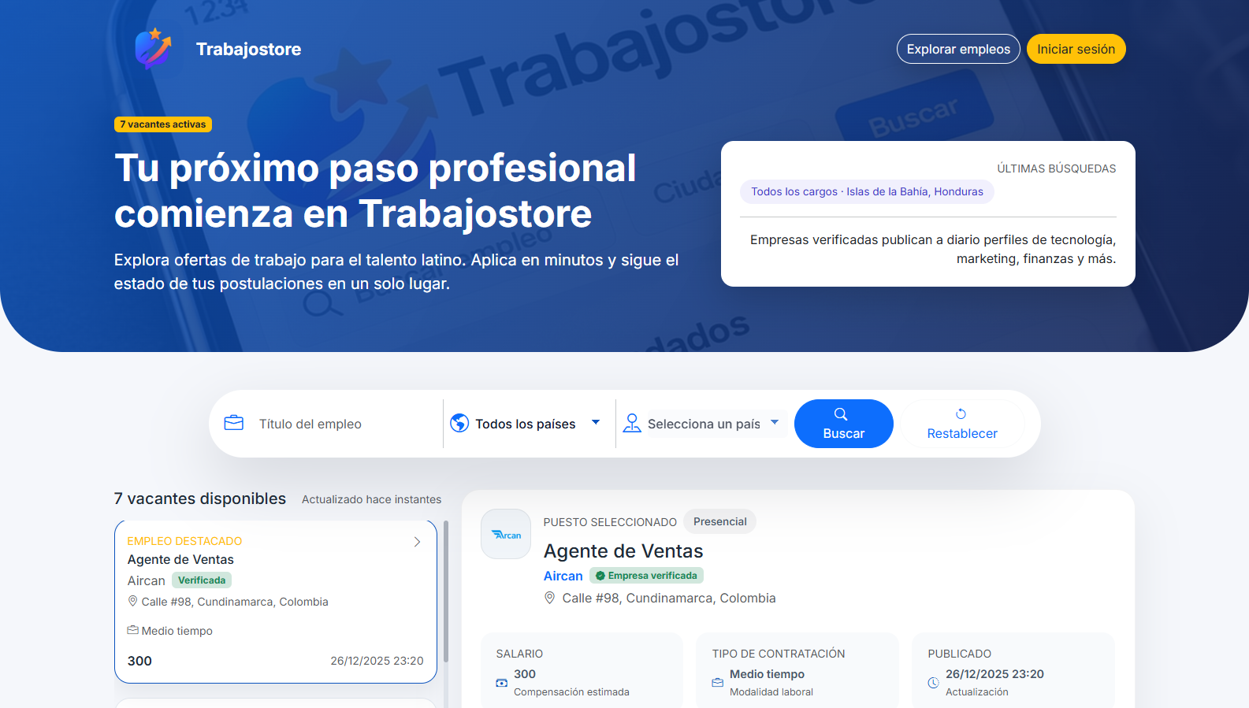Expand the Agente de Ventas card chevron
This screenshot has width=1249, height=708.
(x=418, y=542)
